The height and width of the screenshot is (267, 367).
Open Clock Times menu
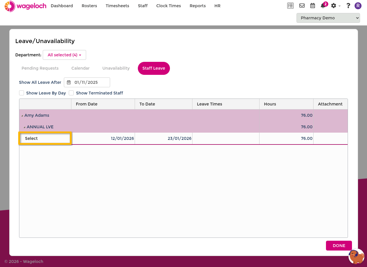coord(168,6)
